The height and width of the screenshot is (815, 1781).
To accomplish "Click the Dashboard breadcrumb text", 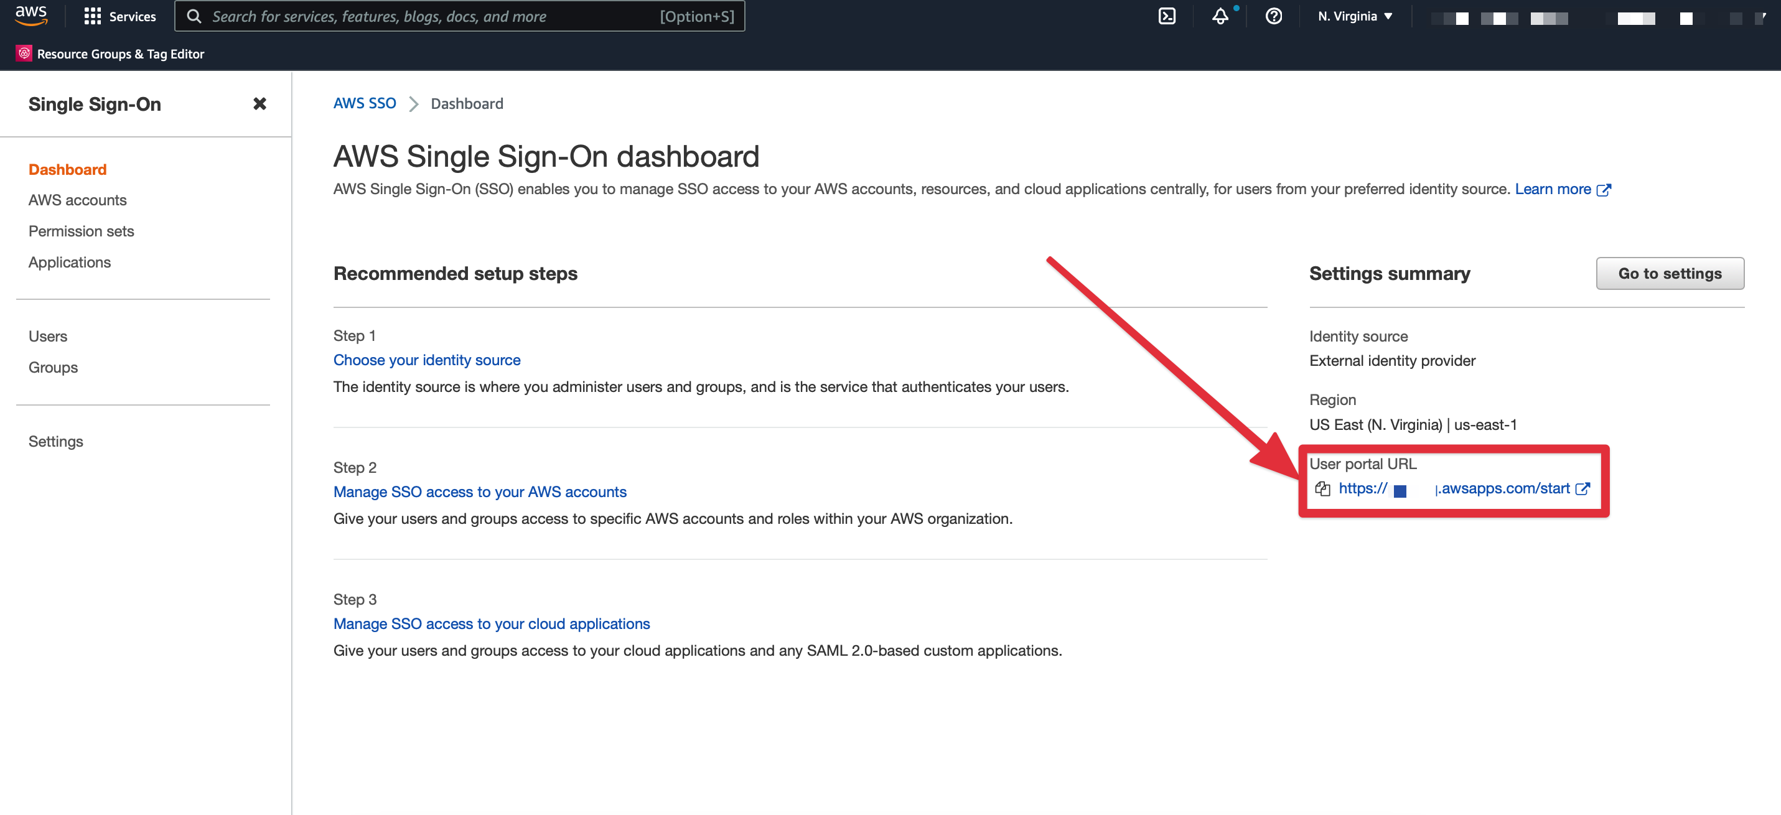I will 467,104.
